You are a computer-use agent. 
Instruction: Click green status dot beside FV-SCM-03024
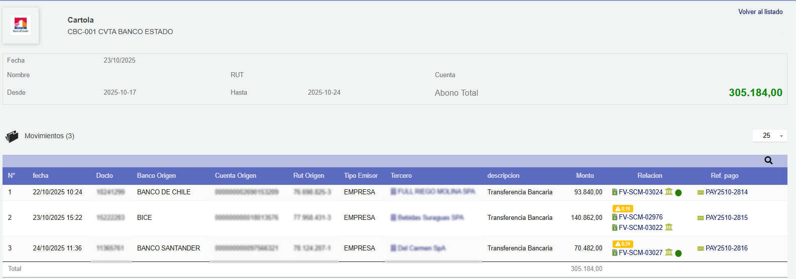click(x=678, y=193)
